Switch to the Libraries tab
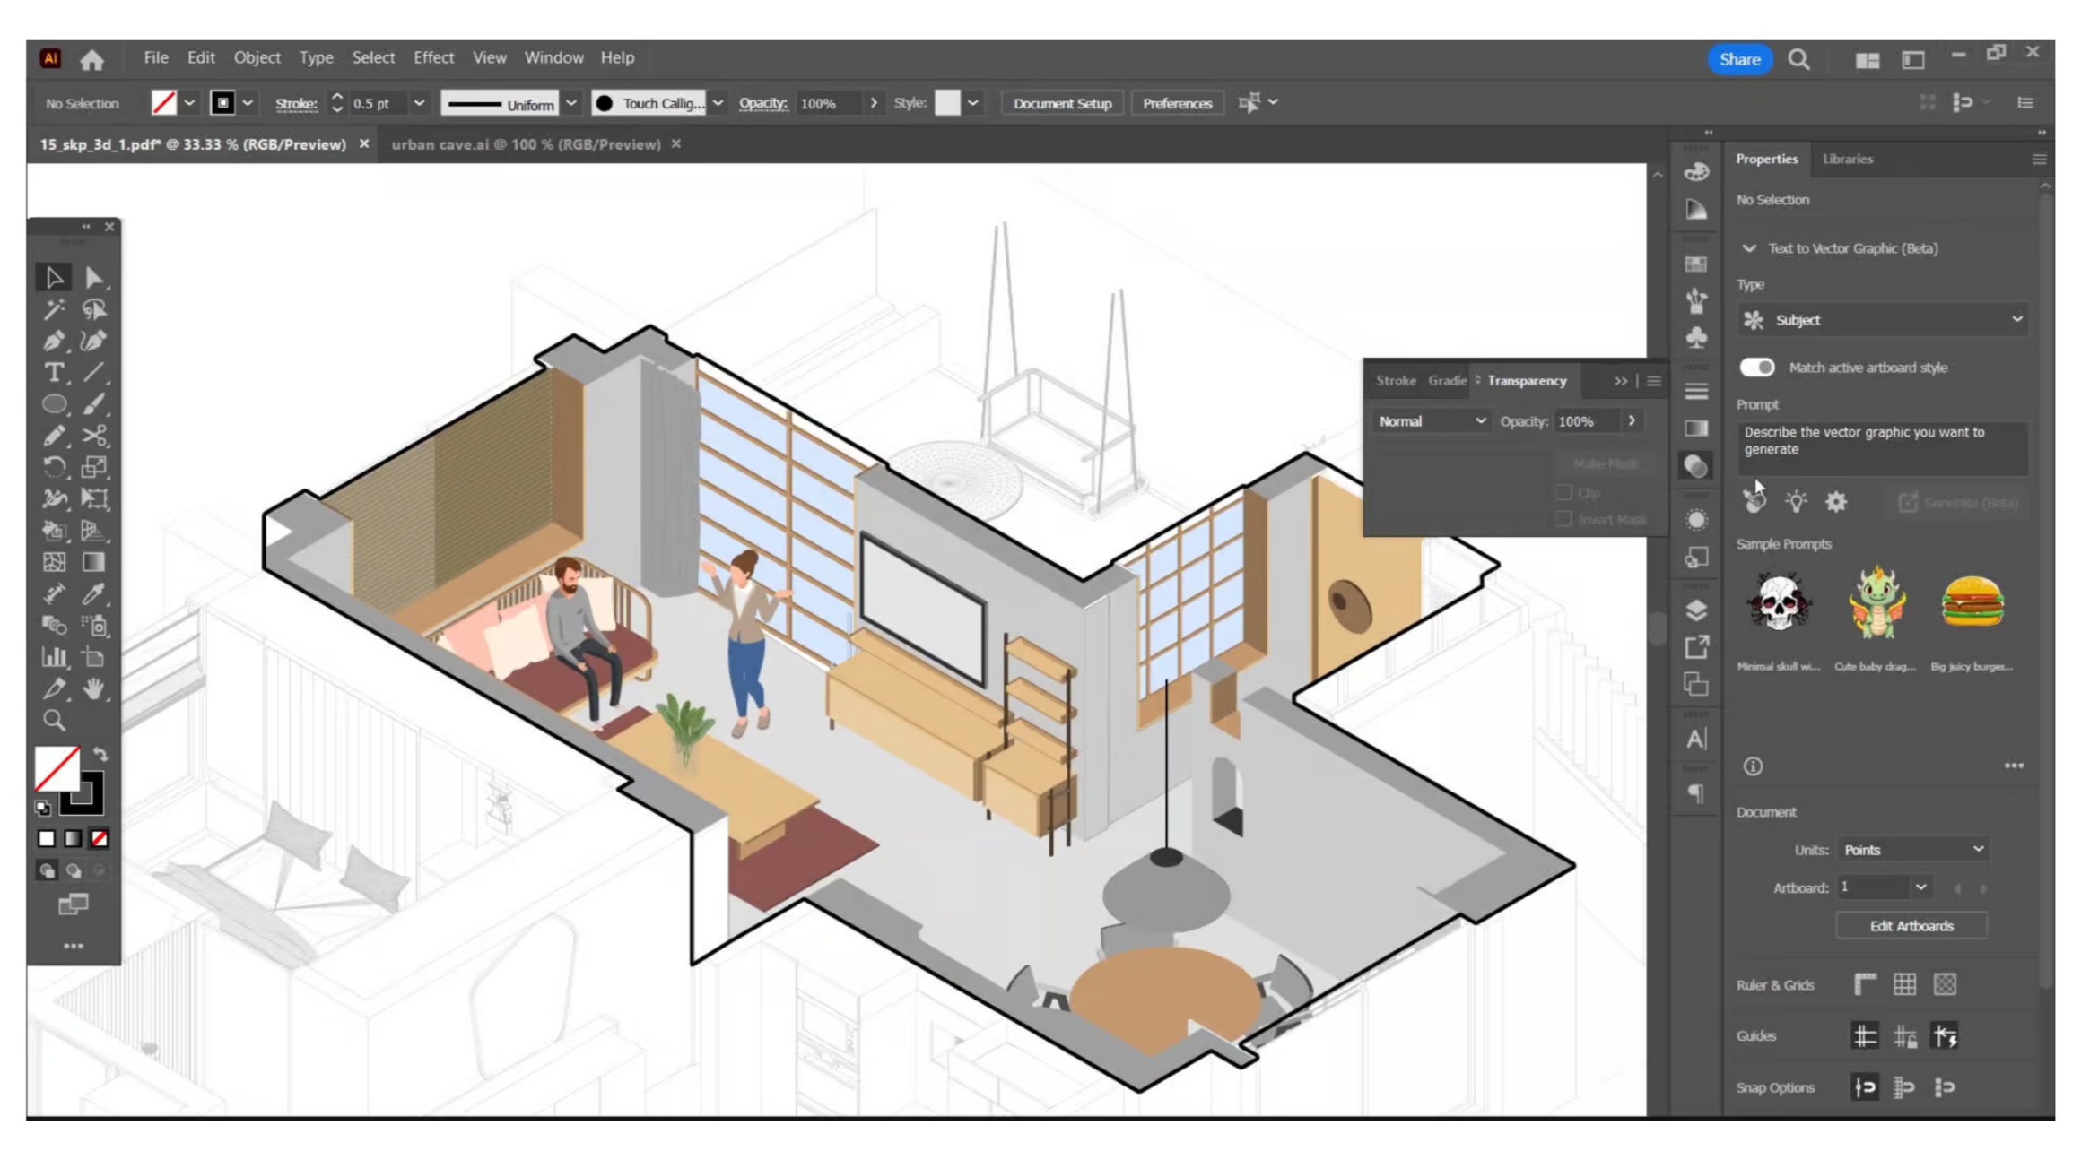Screen dimensions: 2081x1151 (1847, 159)
